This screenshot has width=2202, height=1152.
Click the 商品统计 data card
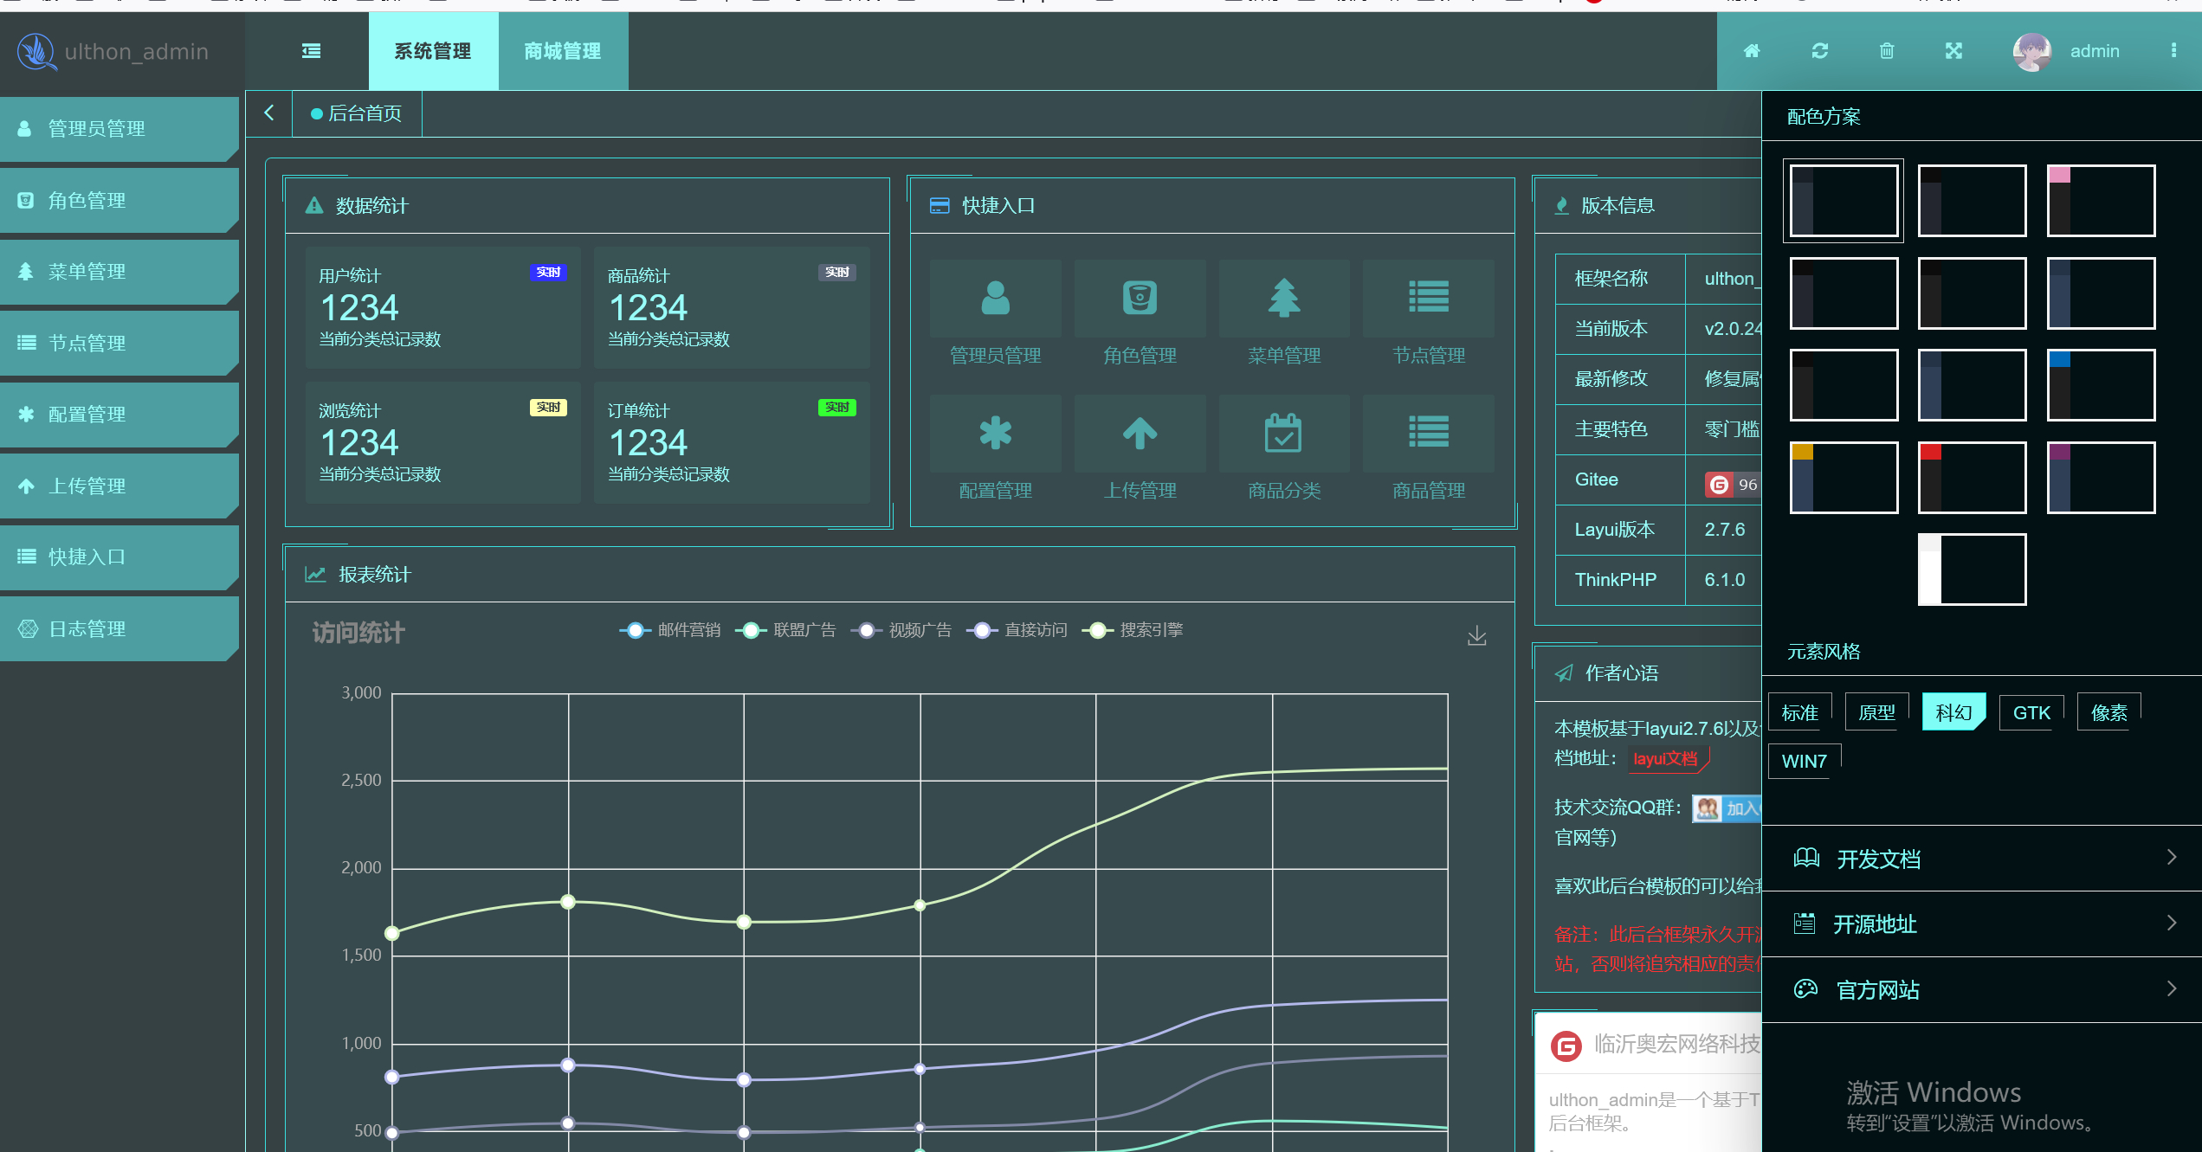[732, 307]
